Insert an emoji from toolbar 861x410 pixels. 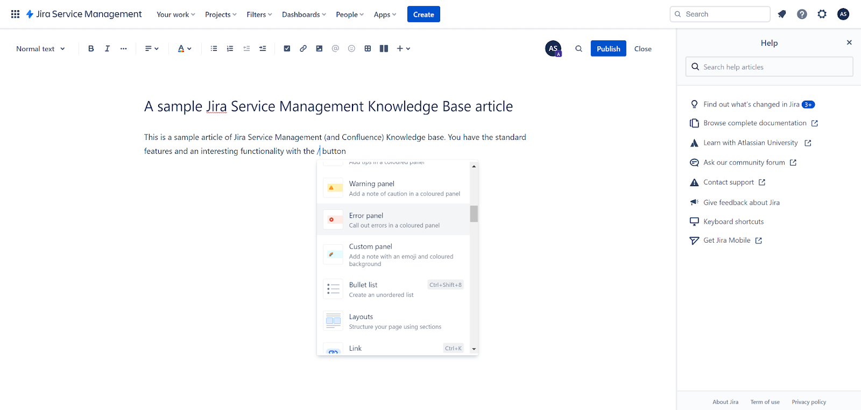351,48
